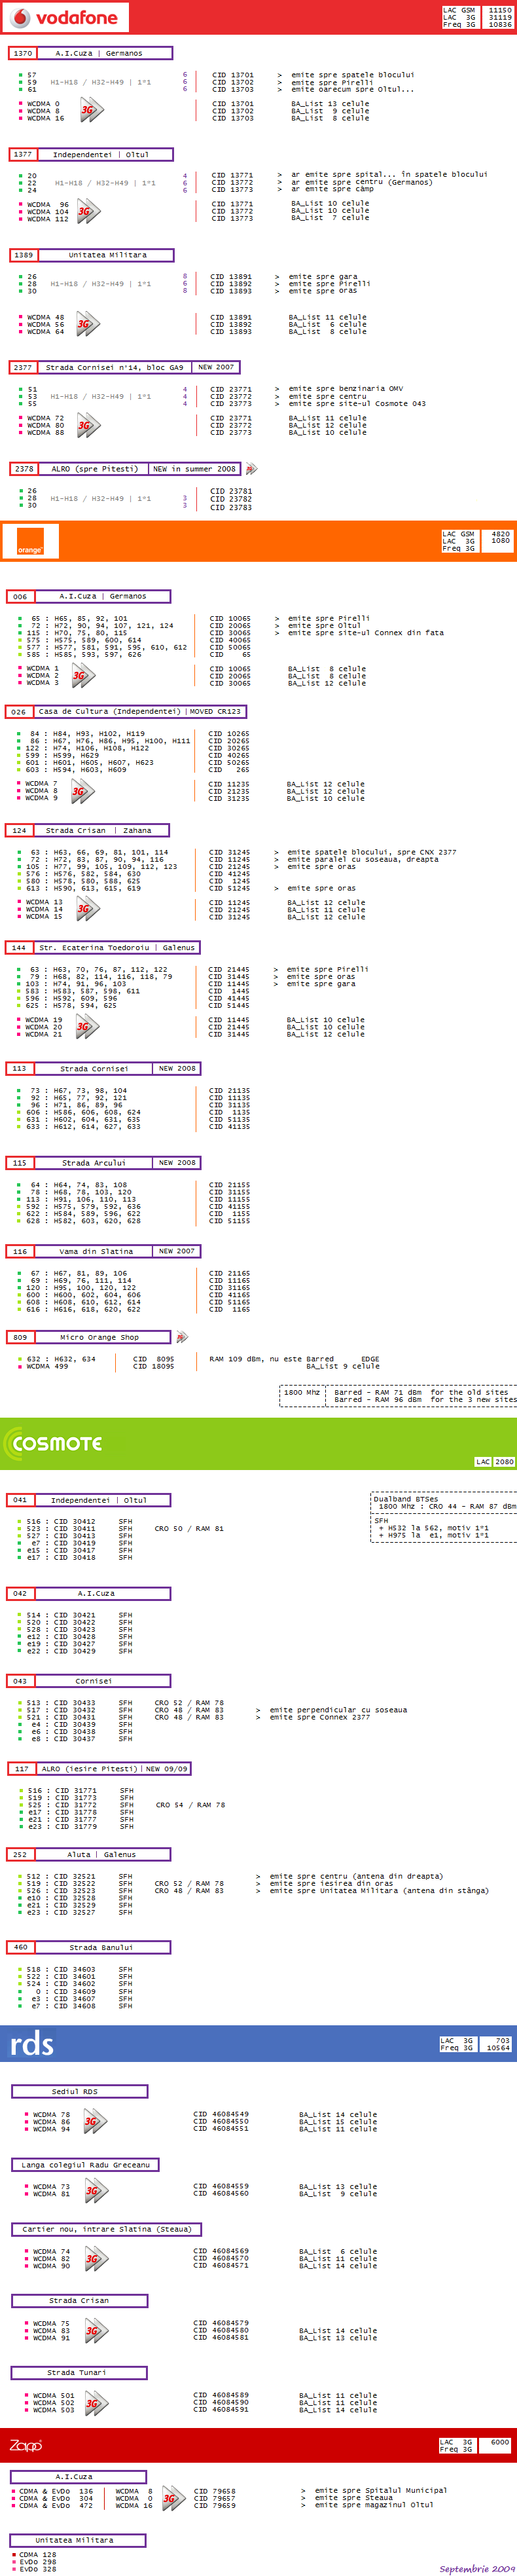This screenshot has width=517, height=2576.
Task: Click the Vodafone LAC/Freq info box showing 11150
Action: [x=478, y=17]
